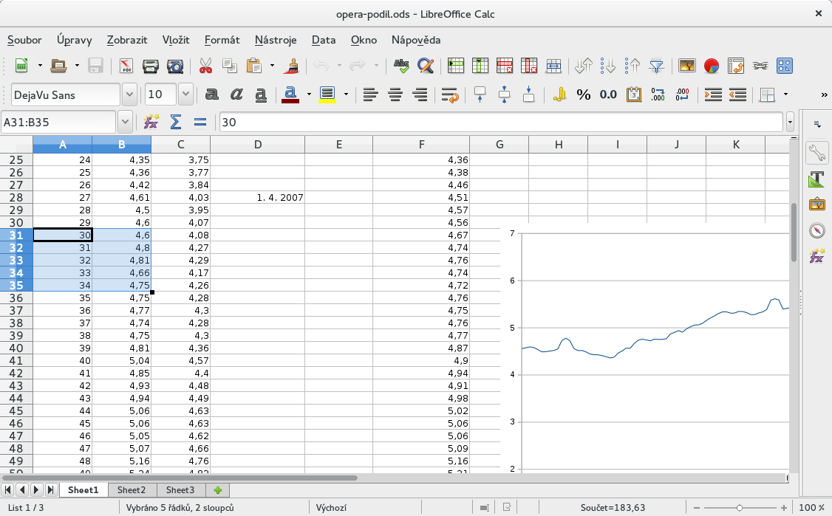Click the Cut scissors icon
The width and height of the screenshot is (832, 516).
[x=206, y=66]
